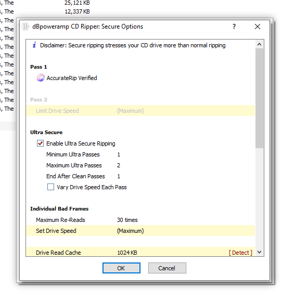
Task: Click the AccurateRip Verified label
Action: pos(72,78)
